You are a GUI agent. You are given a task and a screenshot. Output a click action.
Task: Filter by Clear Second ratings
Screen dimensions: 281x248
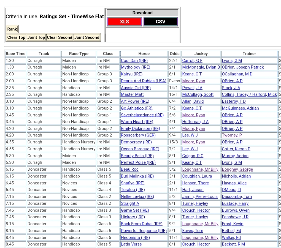point(60,37)
